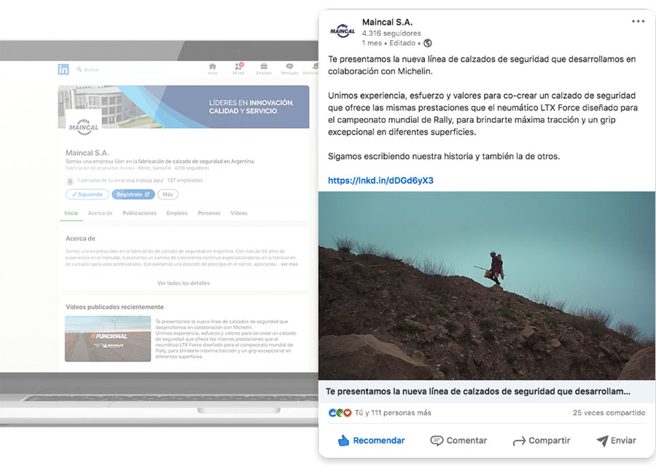Switch to the Acerca de tab
Image resolution: width=656 pixels, height=471 pixels.
tap(100, 213)
